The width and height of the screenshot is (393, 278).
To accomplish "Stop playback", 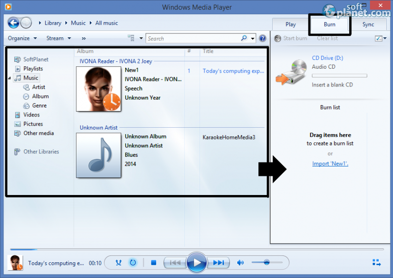I will pos(154,262).
